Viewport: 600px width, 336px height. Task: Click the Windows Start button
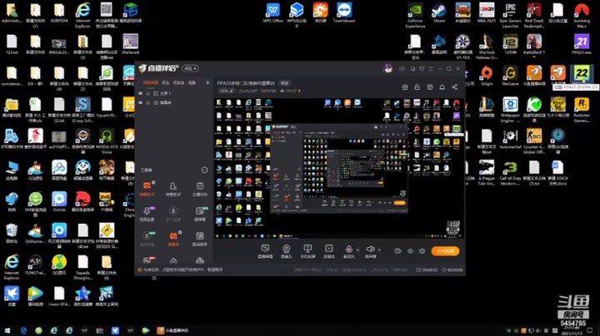[7, 330]
